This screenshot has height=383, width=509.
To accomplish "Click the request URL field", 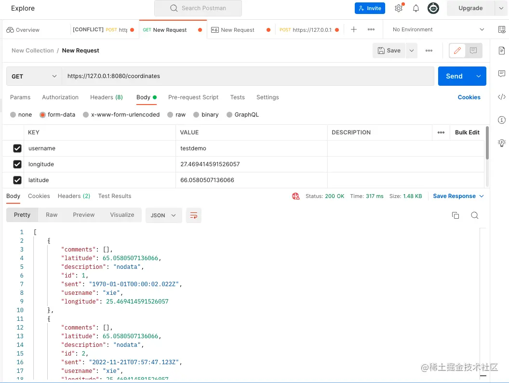I will point(248,76).
